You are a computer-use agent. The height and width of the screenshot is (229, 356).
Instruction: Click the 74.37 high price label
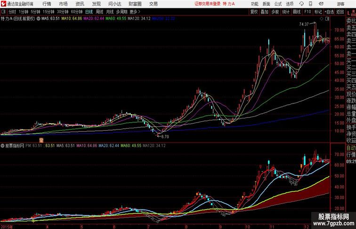click(304, 24)
